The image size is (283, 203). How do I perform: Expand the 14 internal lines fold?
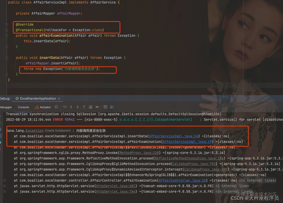click(258, 181)
